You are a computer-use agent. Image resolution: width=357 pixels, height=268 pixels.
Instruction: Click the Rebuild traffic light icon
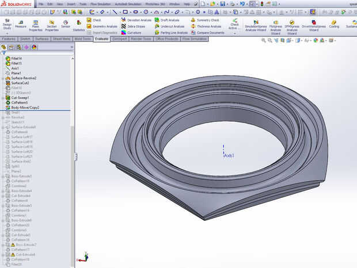(x=262, y=4)
